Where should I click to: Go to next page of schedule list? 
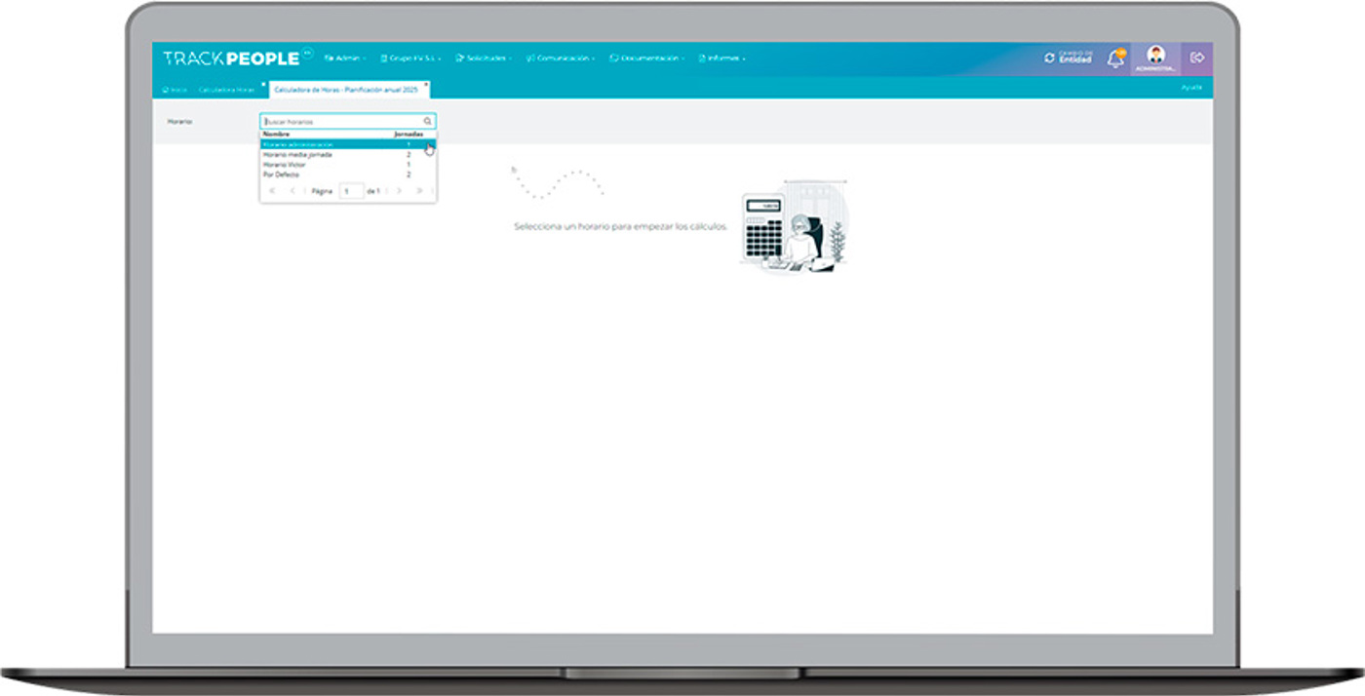[x=399, y=191]
